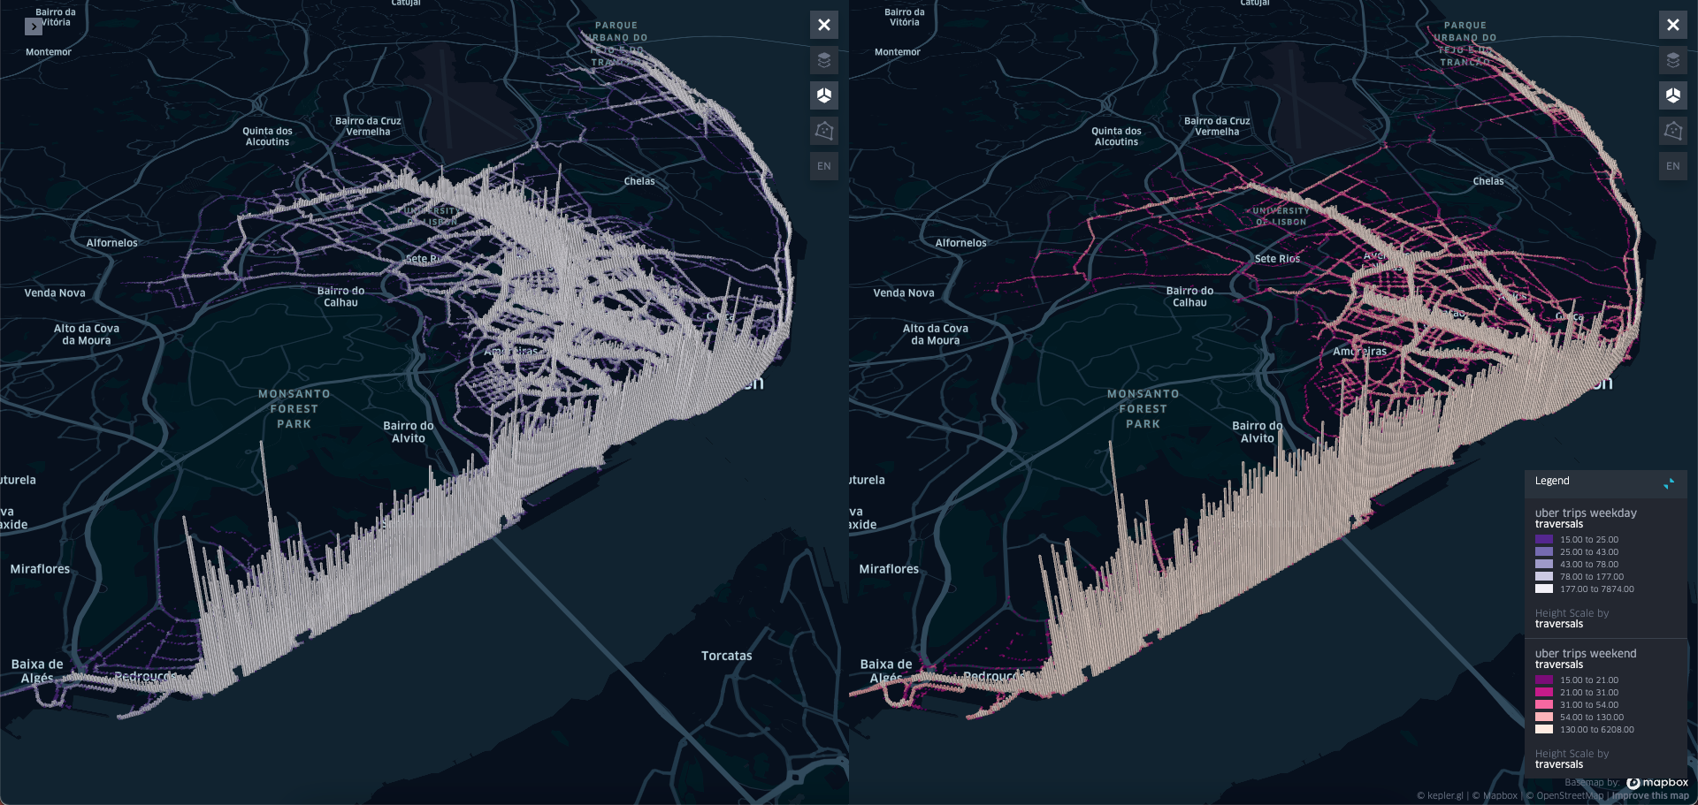Click weekend 'Height Scale by' label

(1572, 754)
